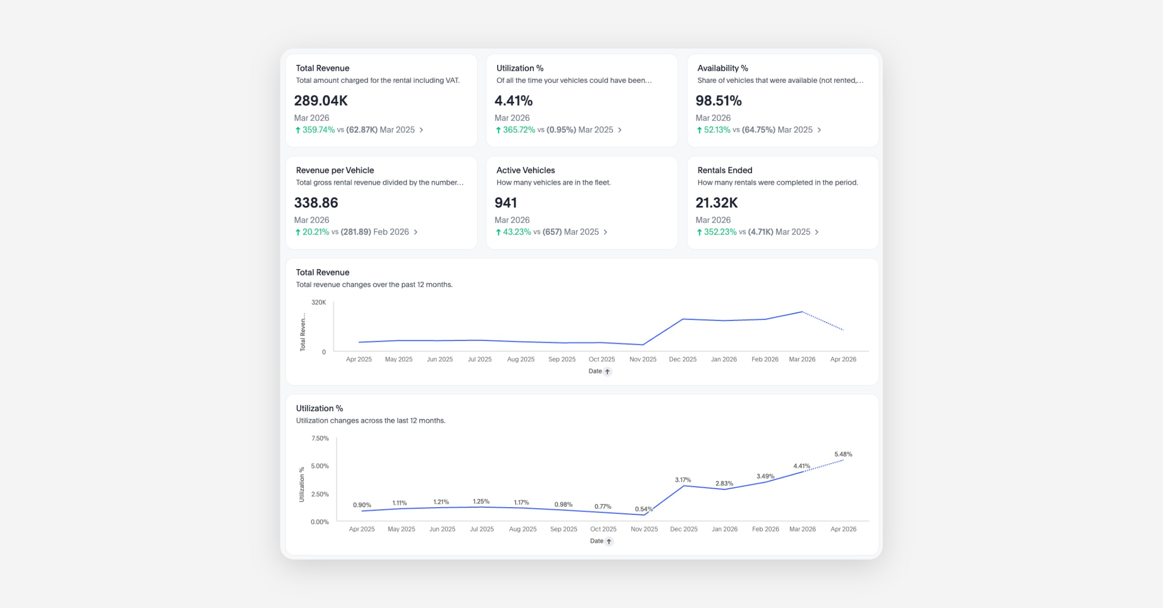
Task: Open the Active Vehicles comparison chevron
Action: (605, 232)
